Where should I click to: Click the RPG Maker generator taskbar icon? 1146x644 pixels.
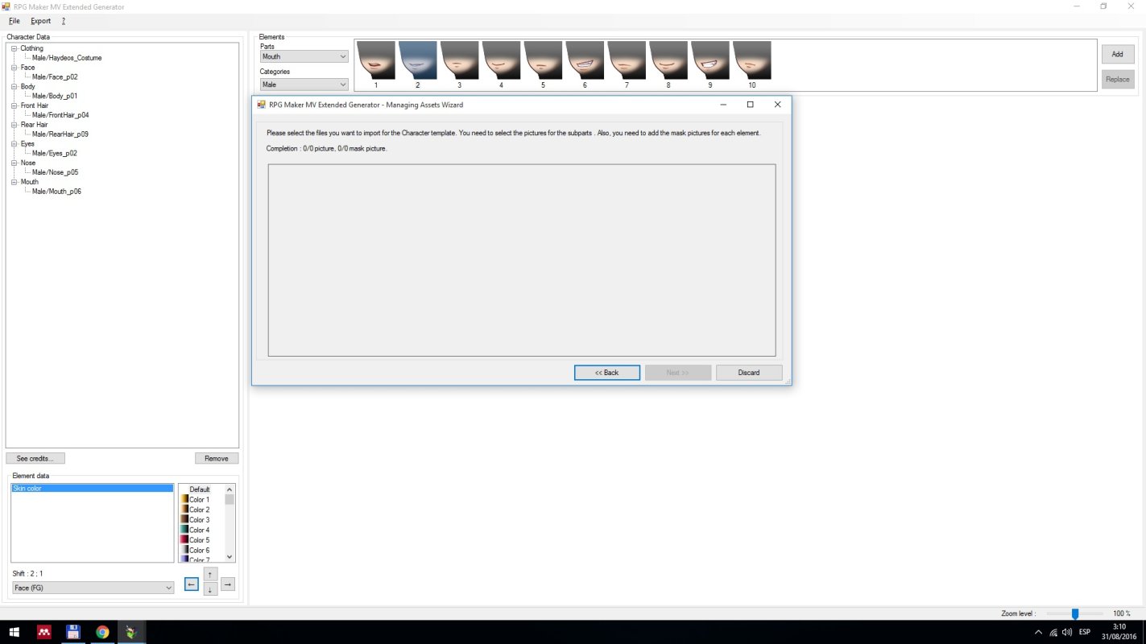pyautogui.click(x=131, y=632)
